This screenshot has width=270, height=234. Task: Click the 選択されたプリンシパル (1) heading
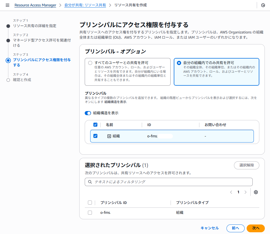pyautogui.click(x=116, y=165)
